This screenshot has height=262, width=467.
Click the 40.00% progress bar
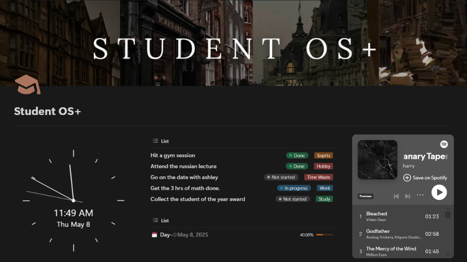[x=324, y=235]
